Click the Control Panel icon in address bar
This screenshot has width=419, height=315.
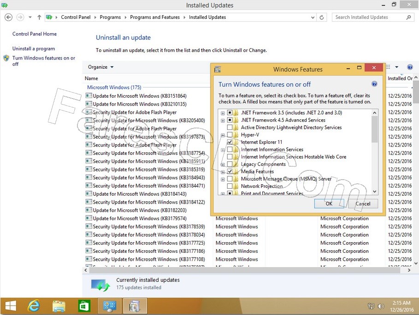[x=49, y=17]
